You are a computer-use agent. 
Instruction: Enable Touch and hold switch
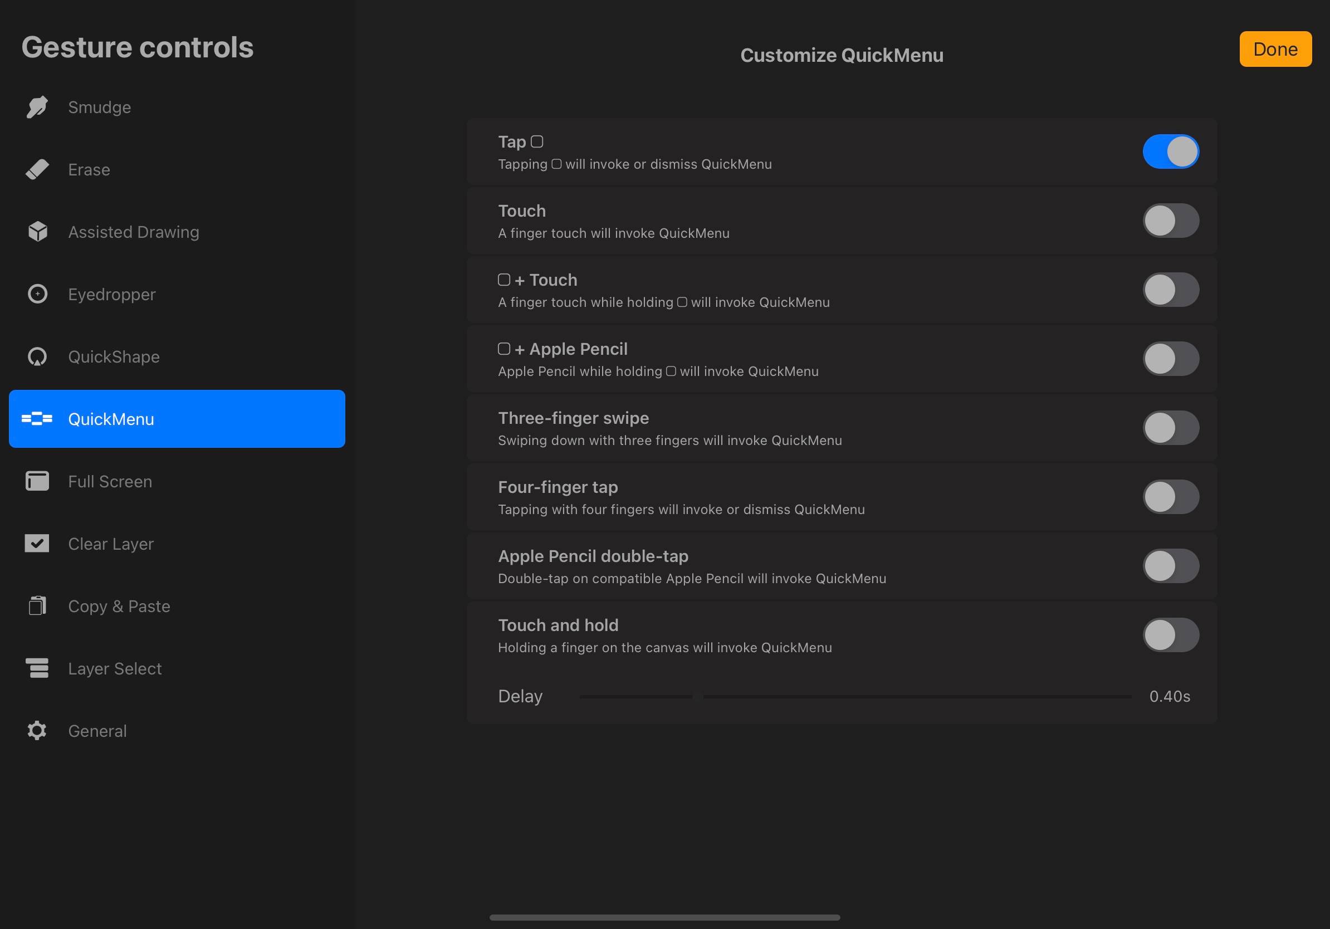pyautogui.click(x=1170, y=635)
